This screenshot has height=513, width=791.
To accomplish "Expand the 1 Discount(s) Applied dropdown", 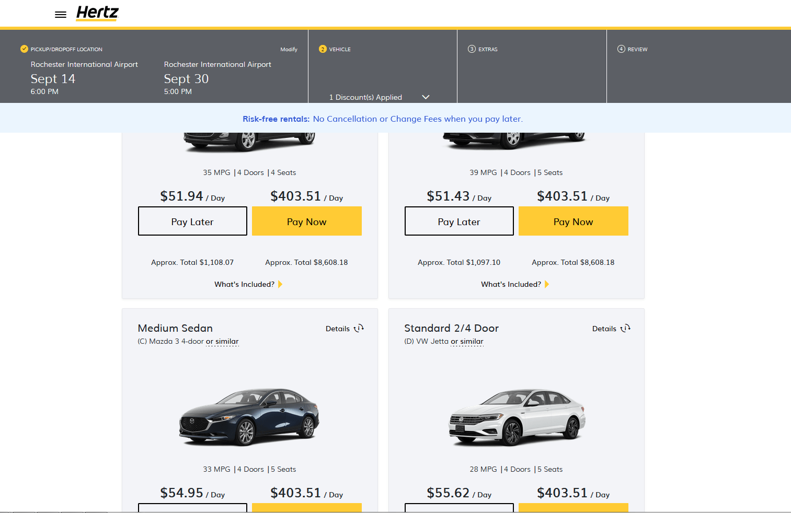I will click(426, 97).
